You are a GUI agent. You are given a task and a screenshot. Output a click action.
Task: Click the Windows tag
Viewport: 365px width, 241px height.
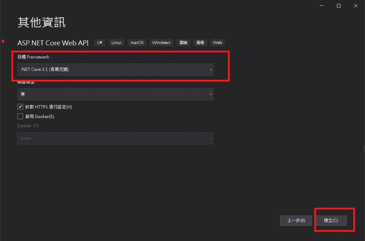tap(161, 42)
